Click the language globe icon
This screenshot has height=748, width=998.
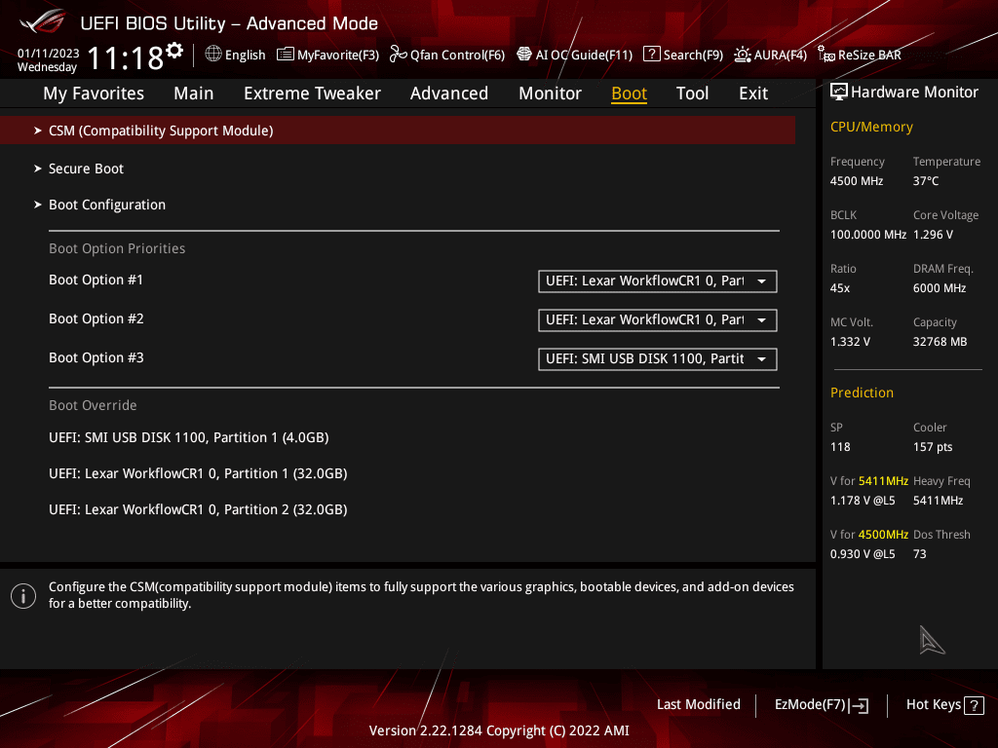[x=213, y=54]
